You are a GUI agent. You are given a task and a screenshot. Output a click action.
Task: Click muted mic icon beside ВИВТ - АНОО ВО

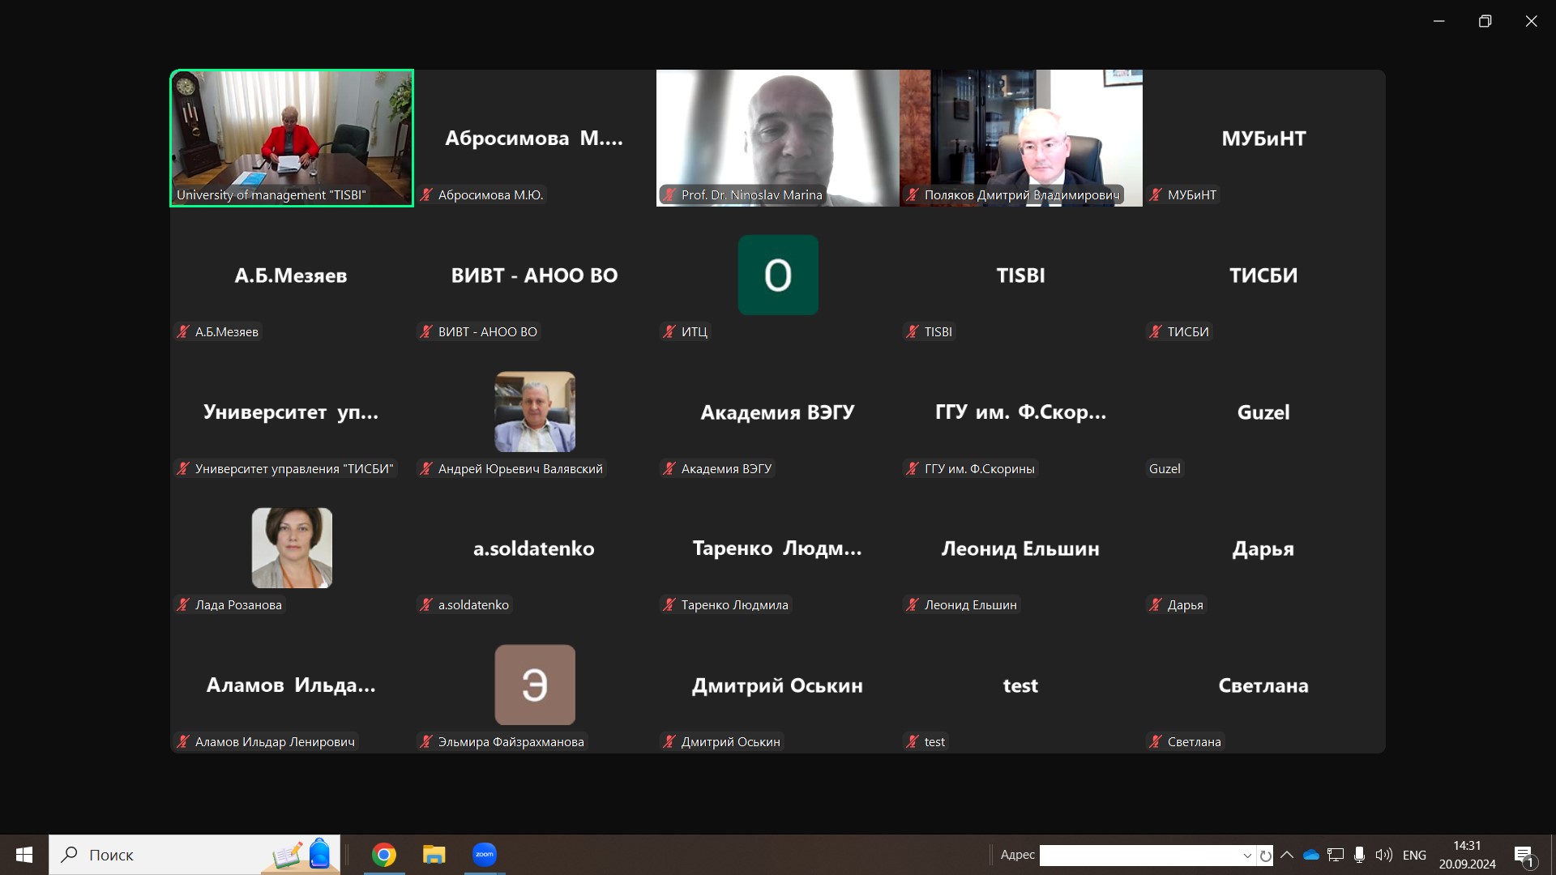[x=426, y=331]
